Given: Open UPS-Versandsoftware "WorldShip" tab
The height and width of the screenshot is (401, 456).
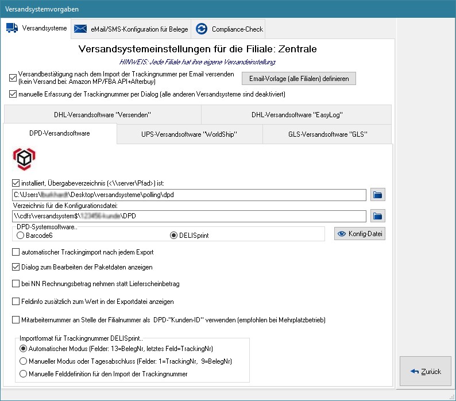Looking at the screenshot, I should tap(190, 134).
